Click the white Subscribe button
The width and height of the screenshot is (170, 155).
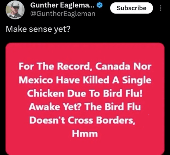coord(132,8)
